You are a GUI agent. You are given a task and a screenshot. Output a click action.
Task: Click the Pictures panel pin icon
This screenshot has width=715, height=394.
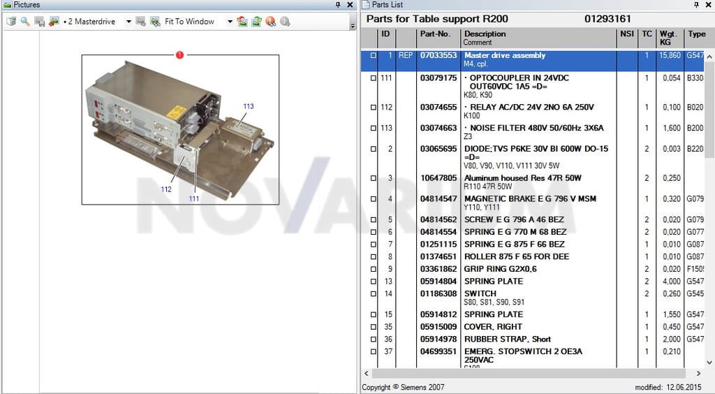(x=338, y=5)
